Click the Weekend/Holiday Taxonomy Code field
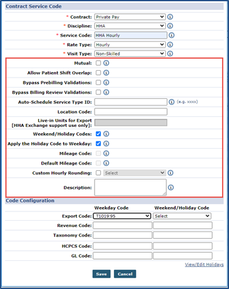This screenshot has height=289, width=229. pyautogui.click(x=183, y=235)
